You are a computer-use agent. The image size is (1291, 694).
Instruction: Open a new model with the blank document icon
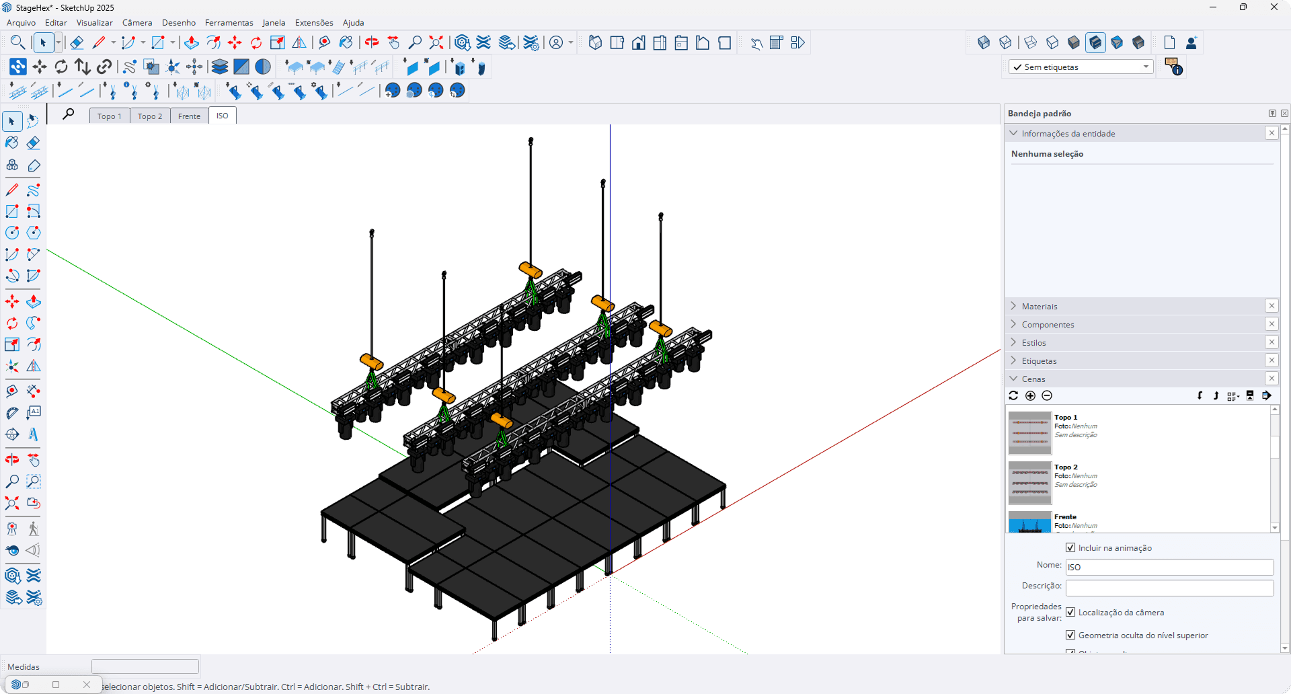tap(1169, 42)
